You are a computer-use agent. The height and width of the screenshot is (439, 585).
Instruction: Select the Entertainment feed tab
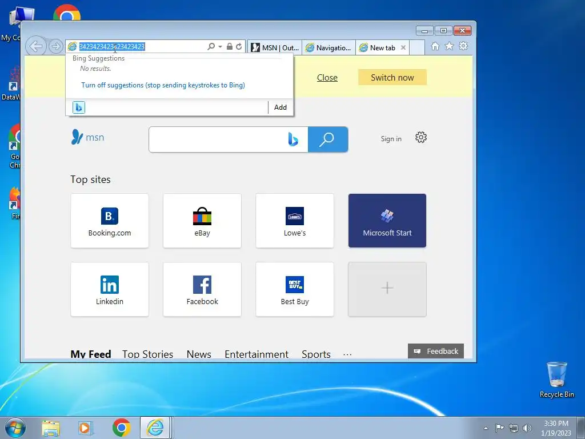pyautogui.click(x=257, y=353)
